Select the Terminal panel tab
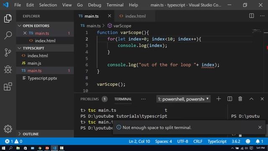Screen dimensions: 268x151 123,99
